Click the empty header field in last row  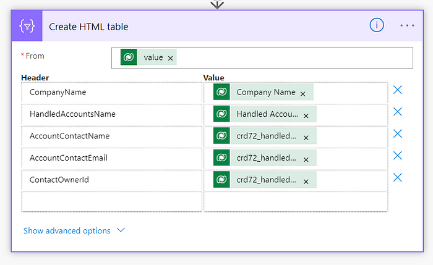click(112, 201)
